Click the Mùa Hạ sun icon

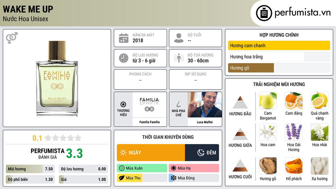[x=174, y=168]
